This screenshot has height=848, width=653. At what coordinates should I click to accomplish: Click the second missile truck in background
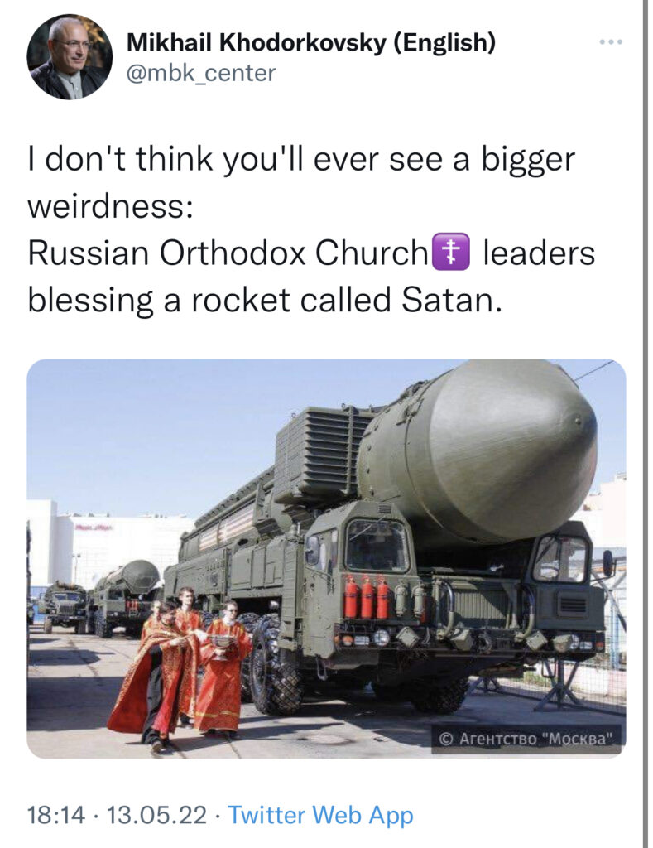click(x=126, y=596)
